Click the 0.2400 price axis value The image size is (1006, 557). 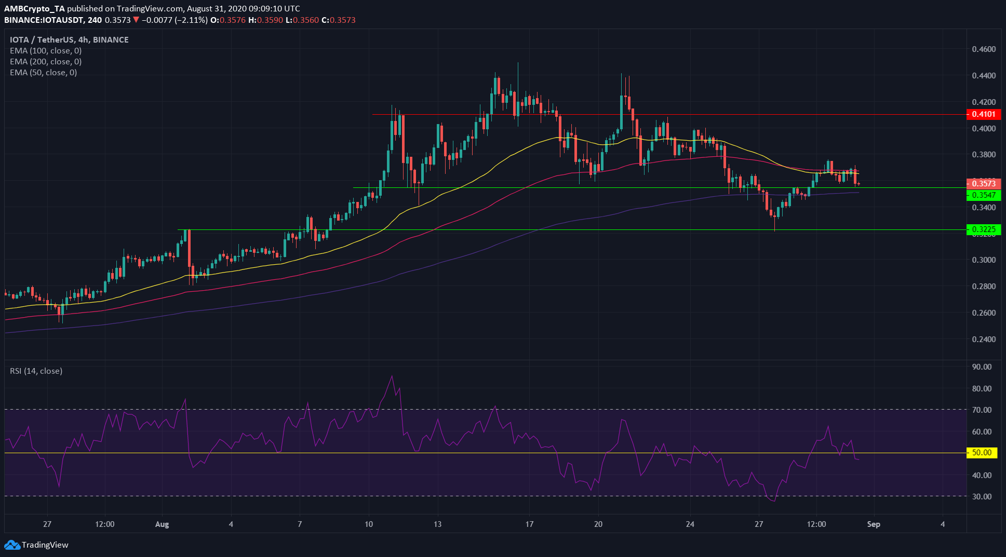[x=984, y=339]
